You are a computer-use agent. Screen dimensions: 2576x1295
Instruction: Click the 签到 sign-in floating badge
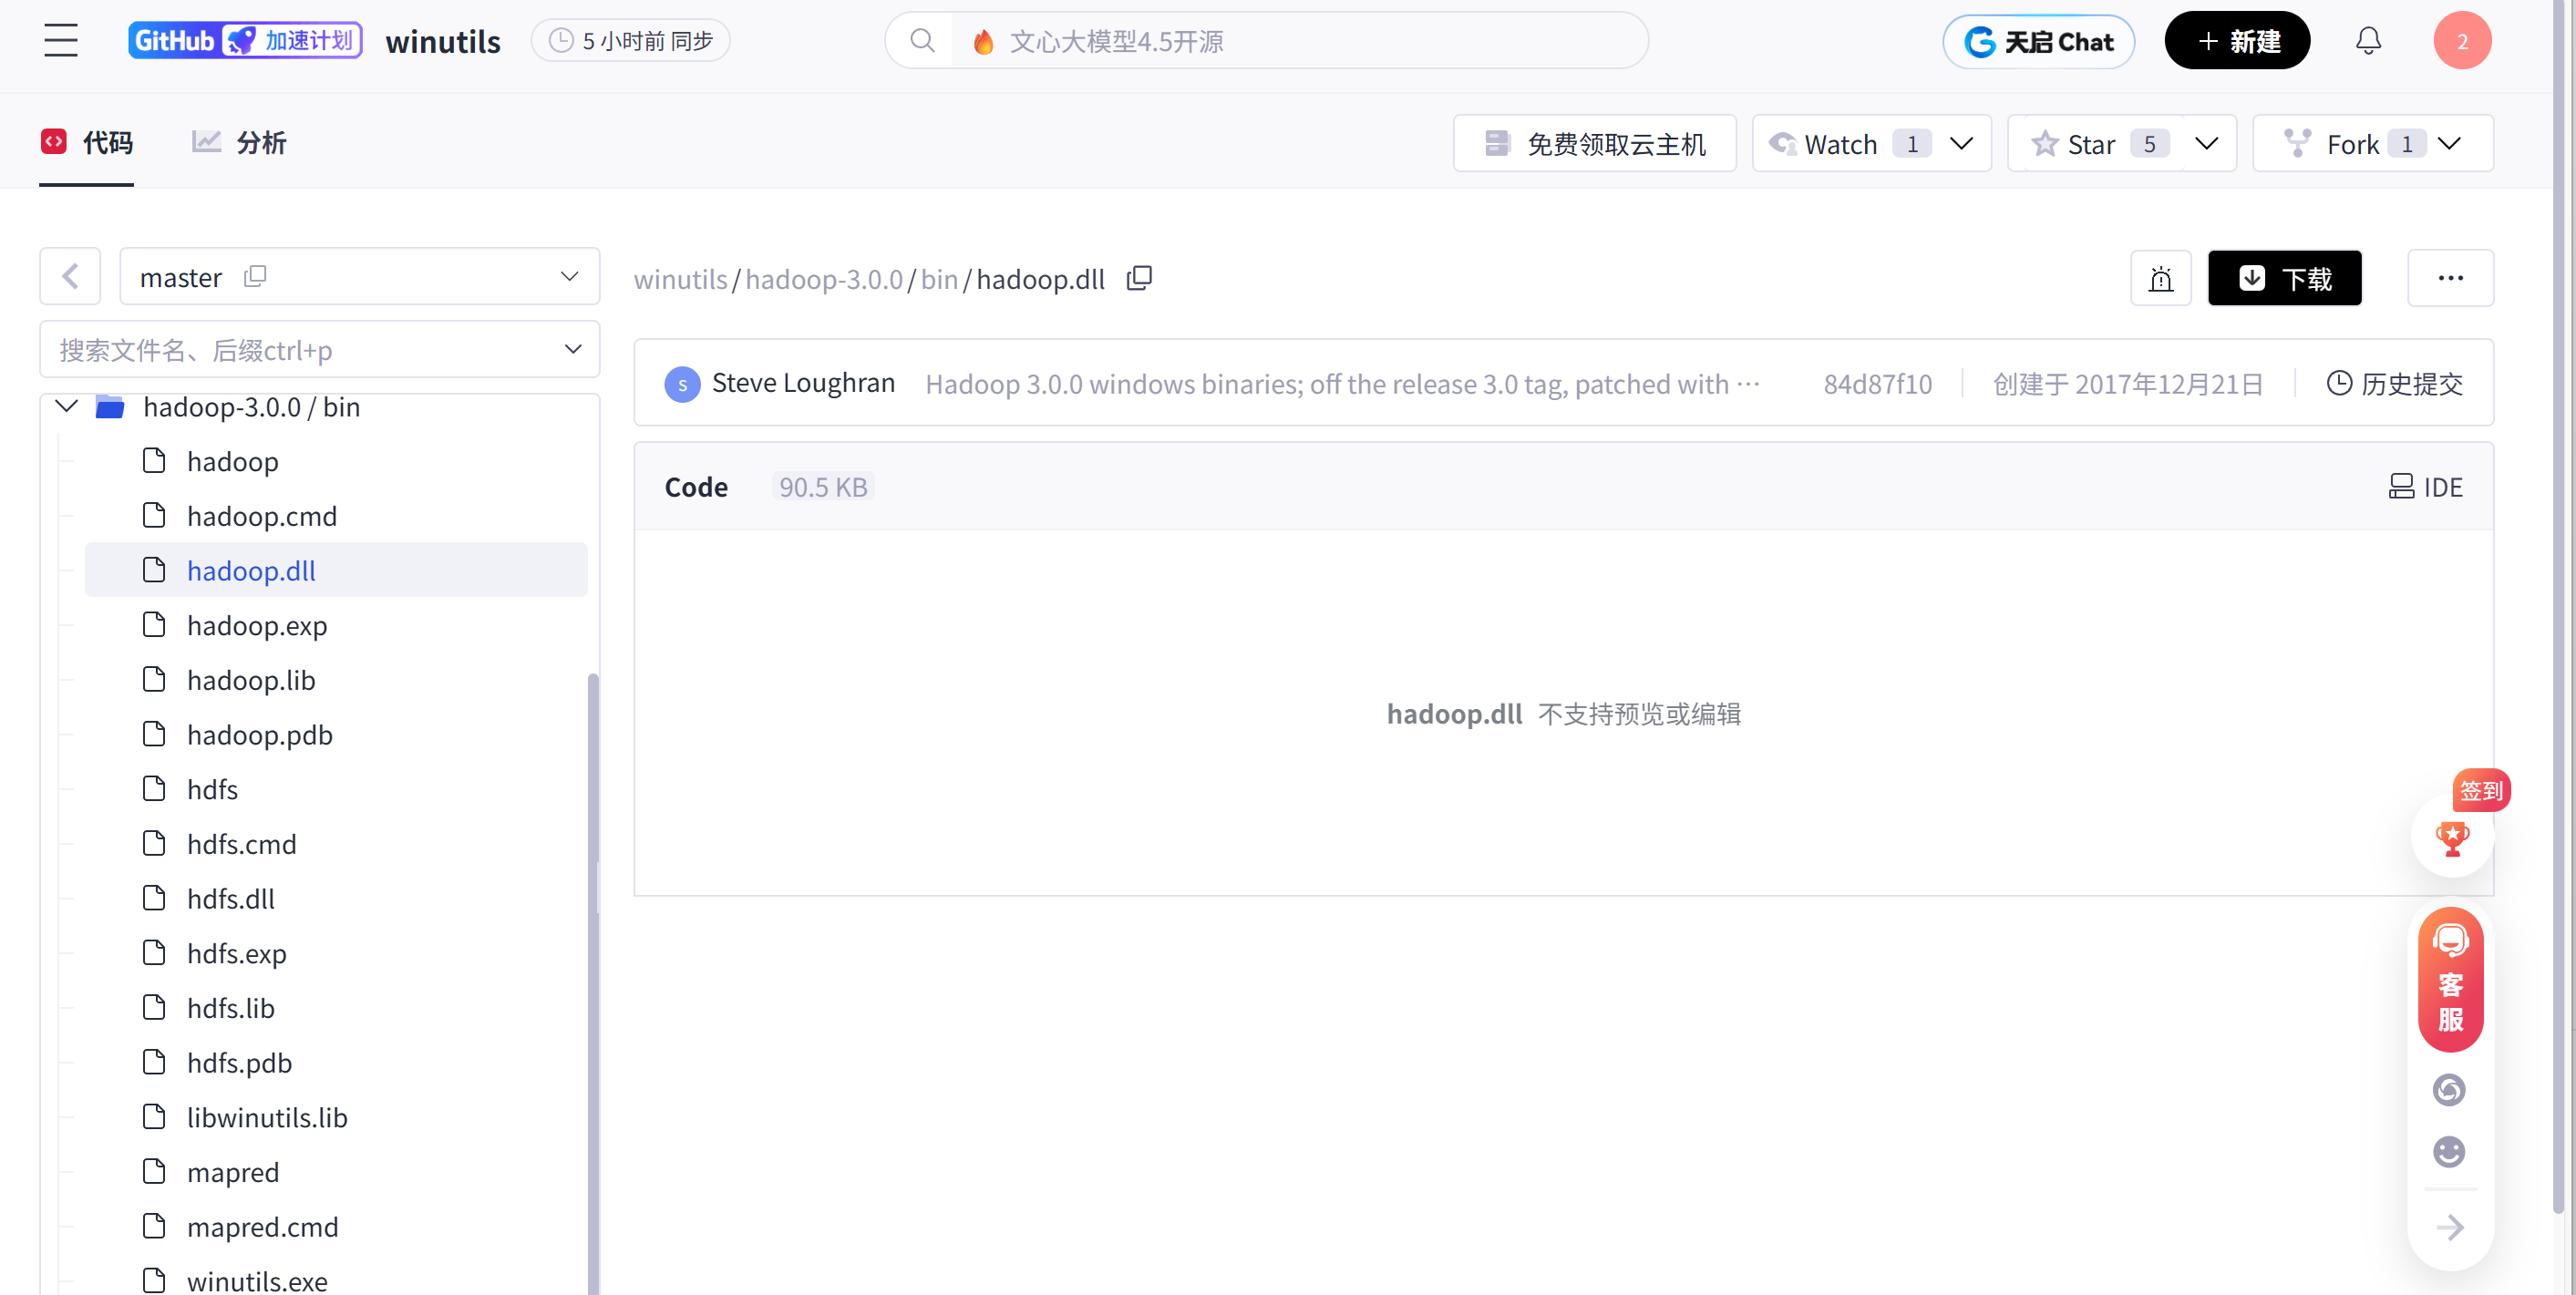(2483, 790)
